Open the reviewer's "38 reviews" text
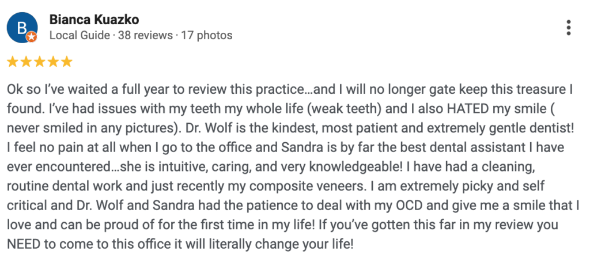This screenshot has height=266, width=590. 145,35
